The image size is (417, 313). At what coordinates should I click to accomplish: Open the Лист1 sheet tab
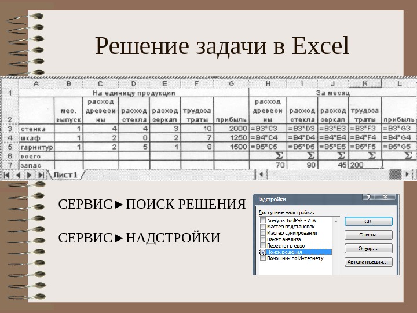pyautogui.click(x=65, y=175)
